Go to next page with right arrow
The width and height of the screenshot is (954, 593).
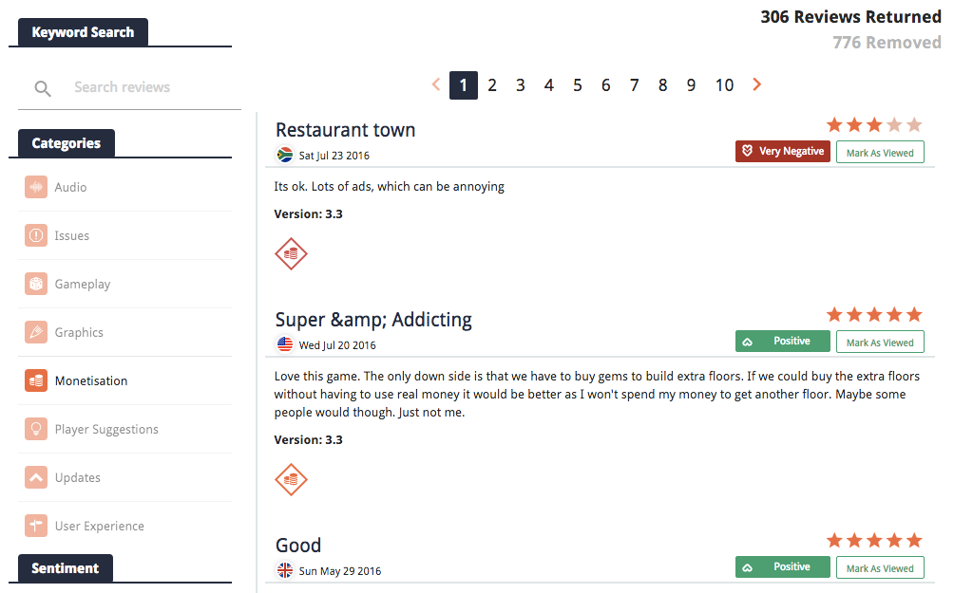click(757, 84)
